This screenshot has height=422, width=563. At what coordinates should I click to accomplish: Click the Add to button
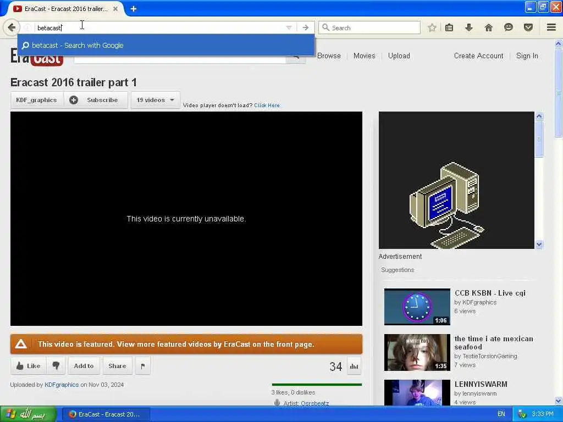(84, 365)
